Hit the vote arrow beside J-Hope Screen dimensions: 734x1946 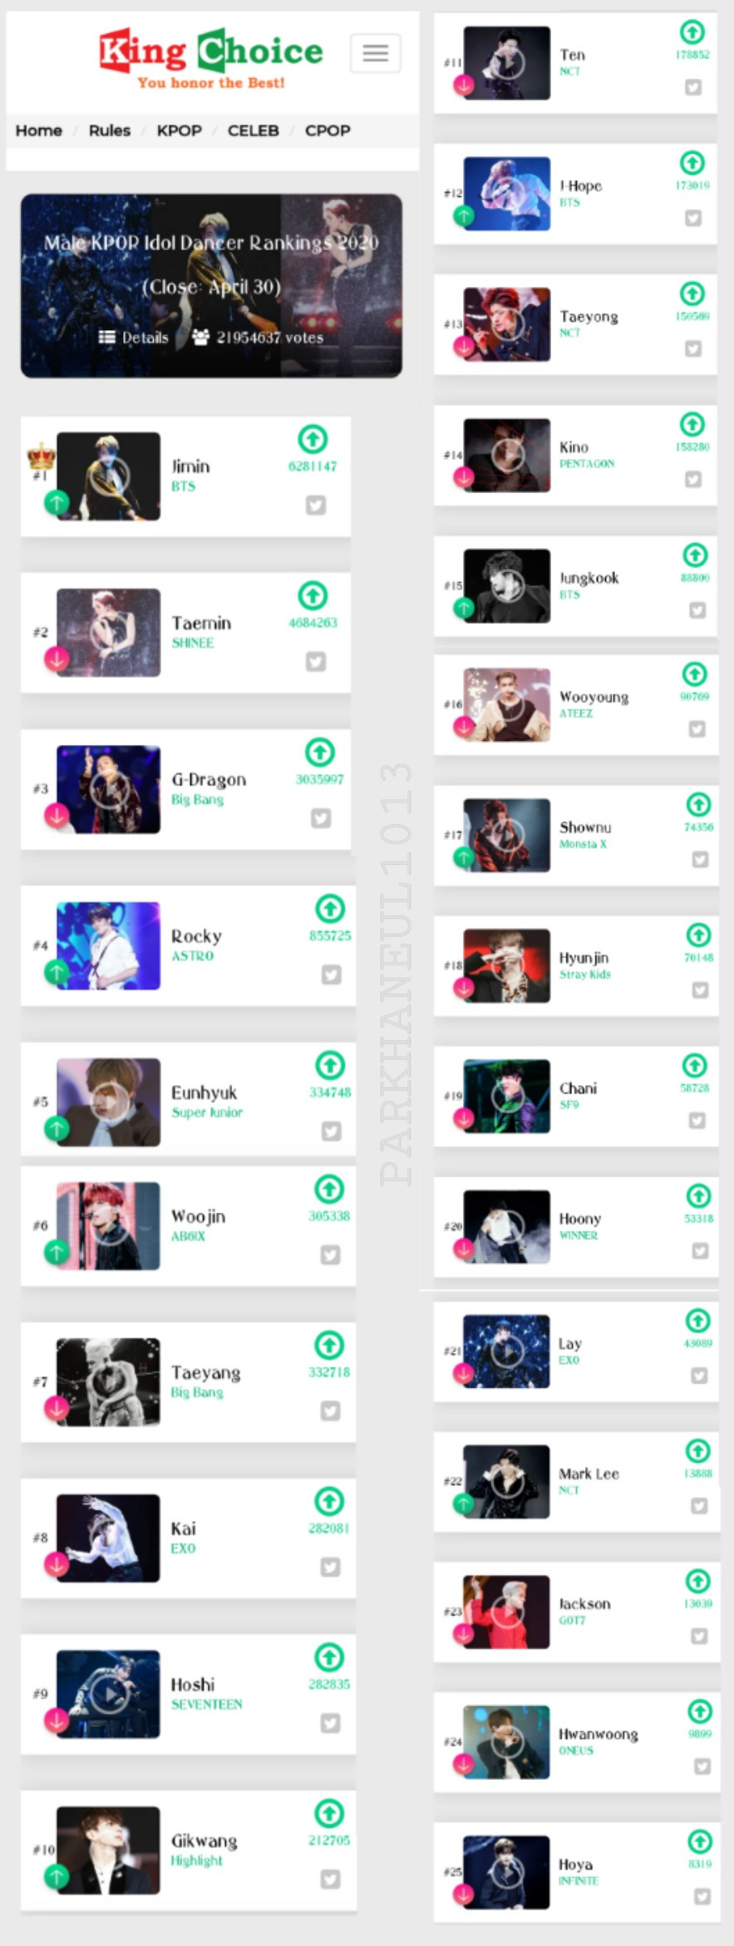[x=692, y=163]
